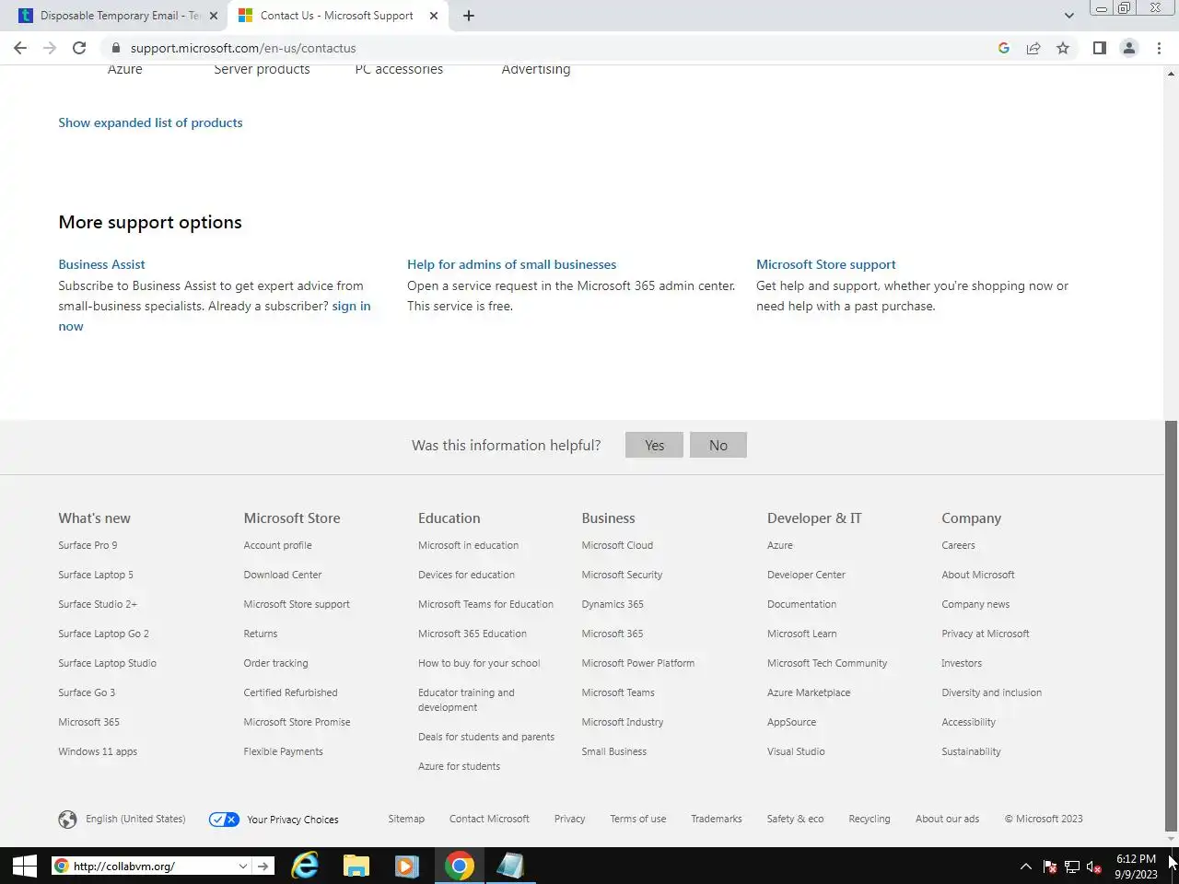The image size is (1179, 884).
Task: Switch to the Disposable Temporary Email tab
Action: pos(119,16)
